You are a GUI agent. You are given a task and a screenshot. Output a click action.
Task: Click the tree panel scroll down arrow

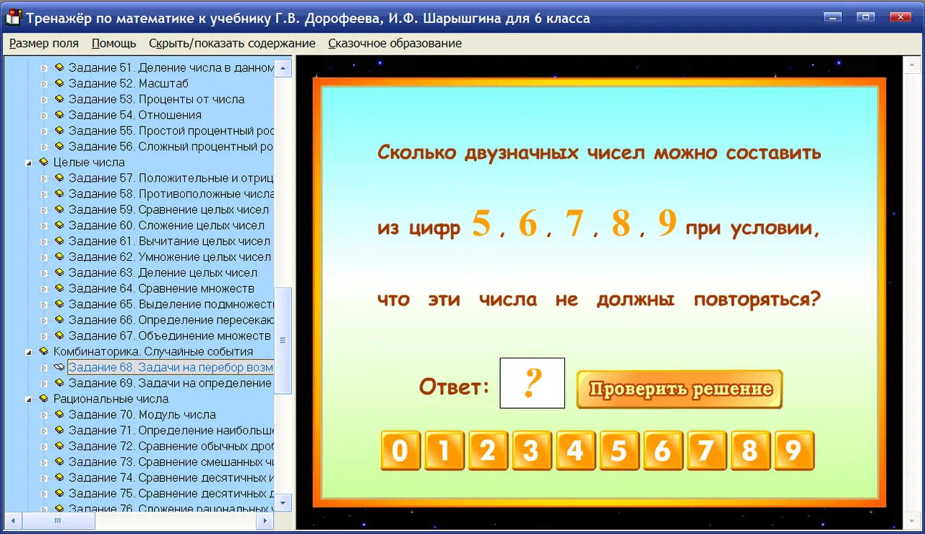(283, 502)
